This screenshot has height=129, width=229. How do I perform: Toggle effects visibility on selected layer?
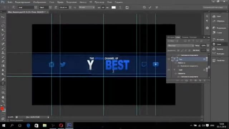tap(176, 63)
